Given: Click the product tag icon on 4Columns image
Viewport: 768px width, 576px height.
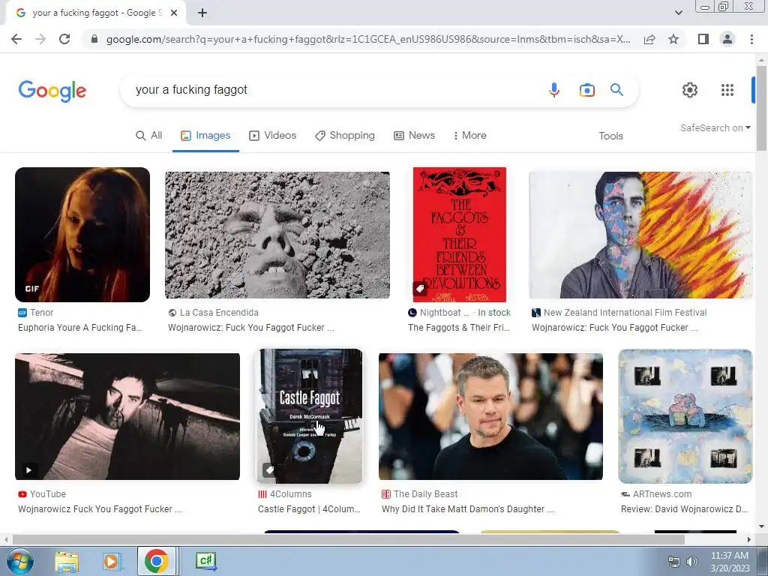Looking at the screenshot, I should (x=269, y=470).
